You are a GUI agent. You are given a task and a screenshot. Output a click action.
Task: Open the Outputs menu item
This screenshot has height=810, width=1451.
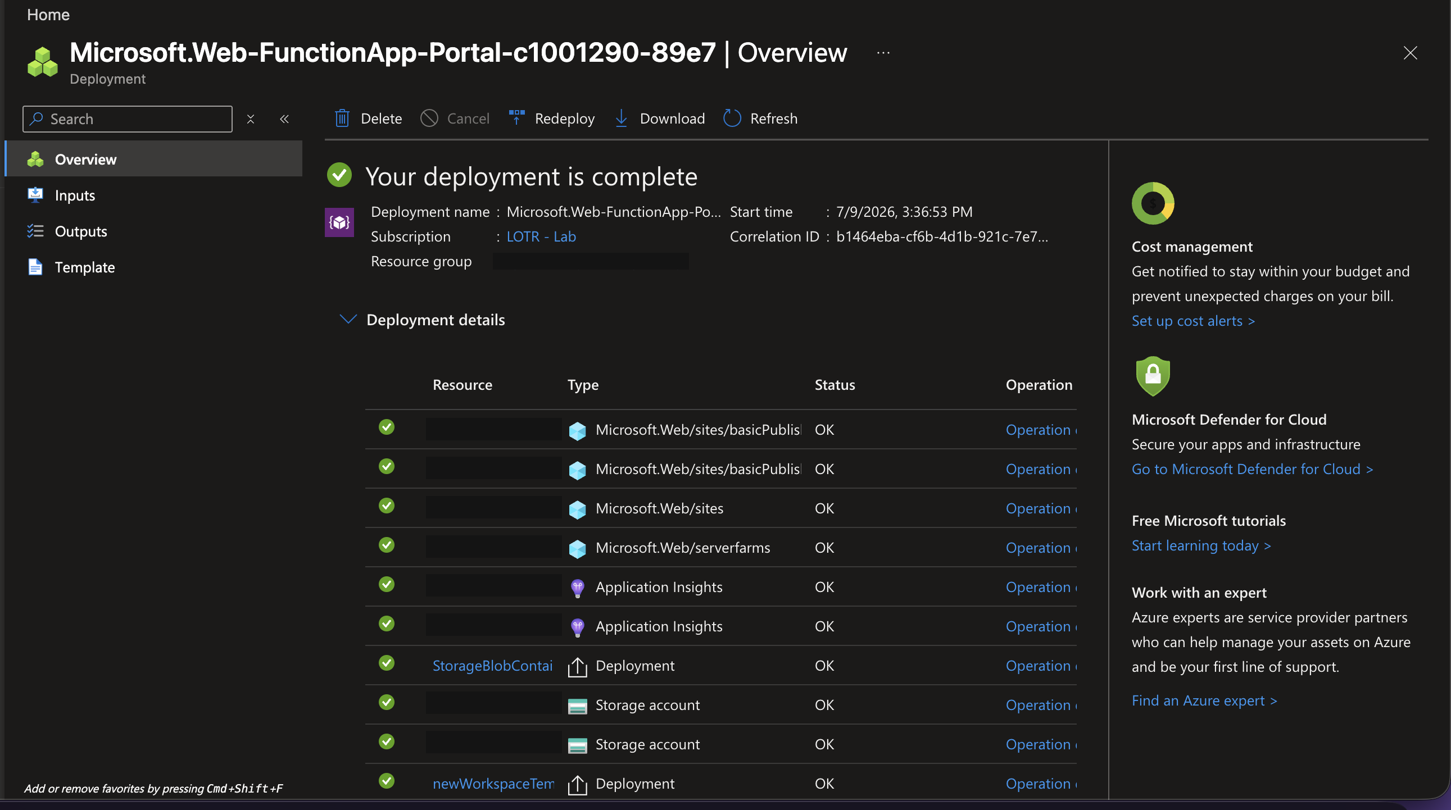click(153, 231)
